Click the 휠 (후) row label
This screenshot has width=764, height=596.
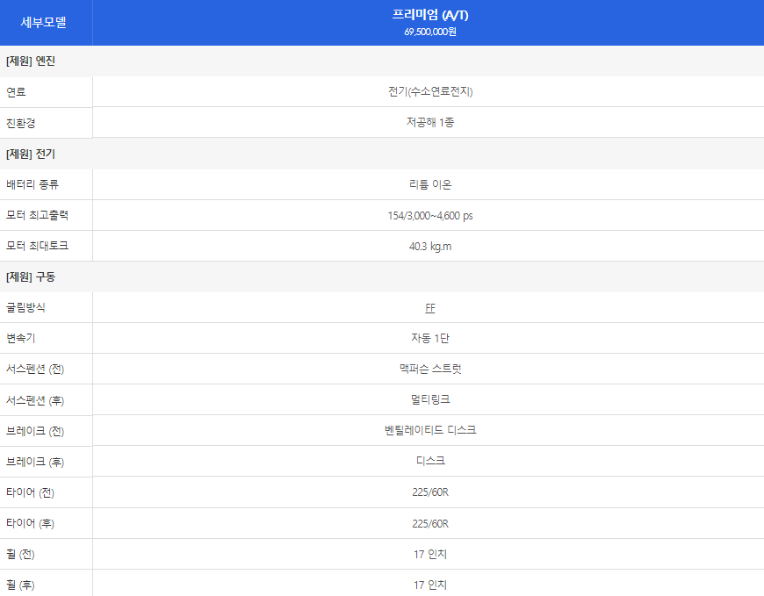[x=20, y=585]
